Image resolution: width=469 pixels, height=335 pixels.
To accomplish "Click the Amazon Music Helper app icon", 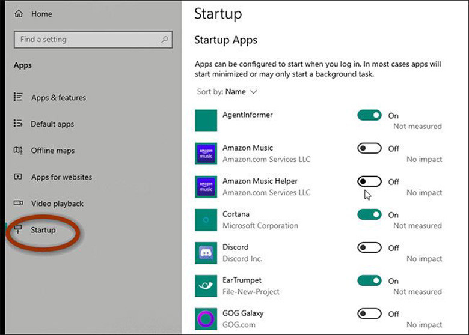I will tap(206, 187).
